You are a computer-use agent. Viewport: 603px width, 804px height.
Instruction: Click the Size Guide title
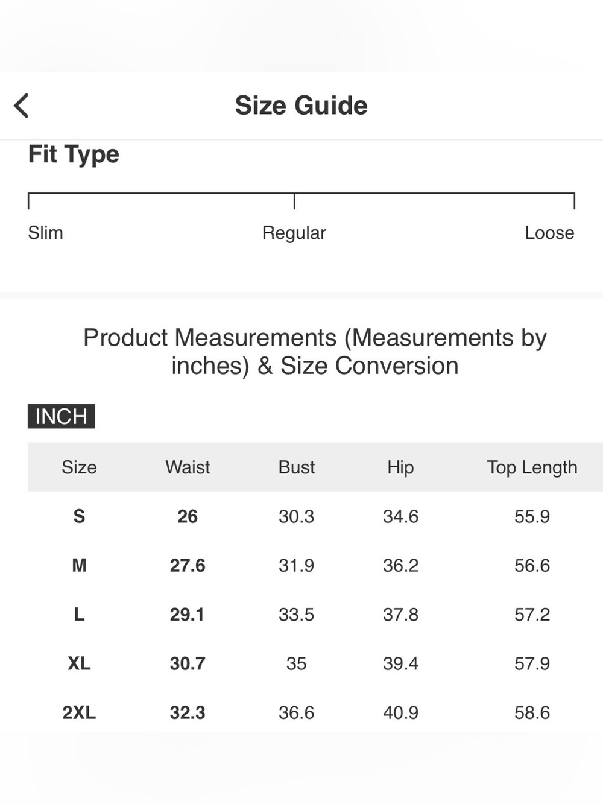301,106
